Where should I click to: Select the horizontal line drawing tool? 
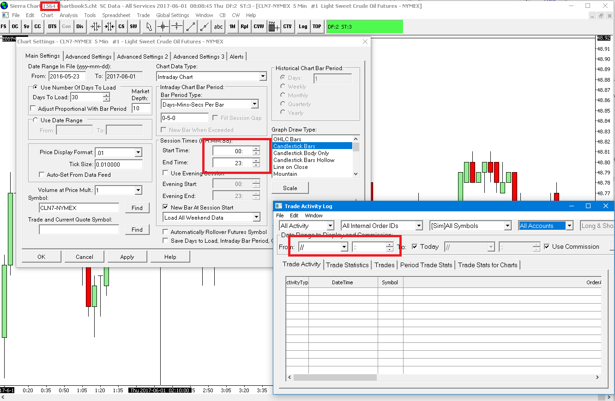pyautogui.click(x=176, y=26)
